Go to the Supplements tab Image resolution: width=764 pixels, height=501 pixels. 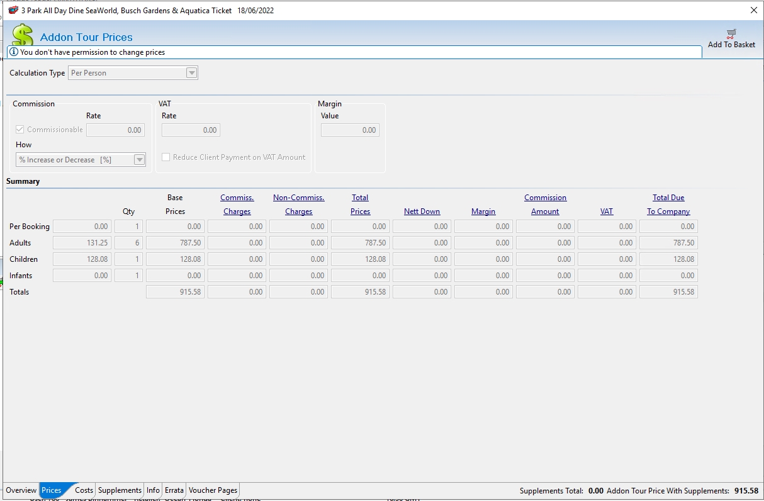tap(120, 490)
